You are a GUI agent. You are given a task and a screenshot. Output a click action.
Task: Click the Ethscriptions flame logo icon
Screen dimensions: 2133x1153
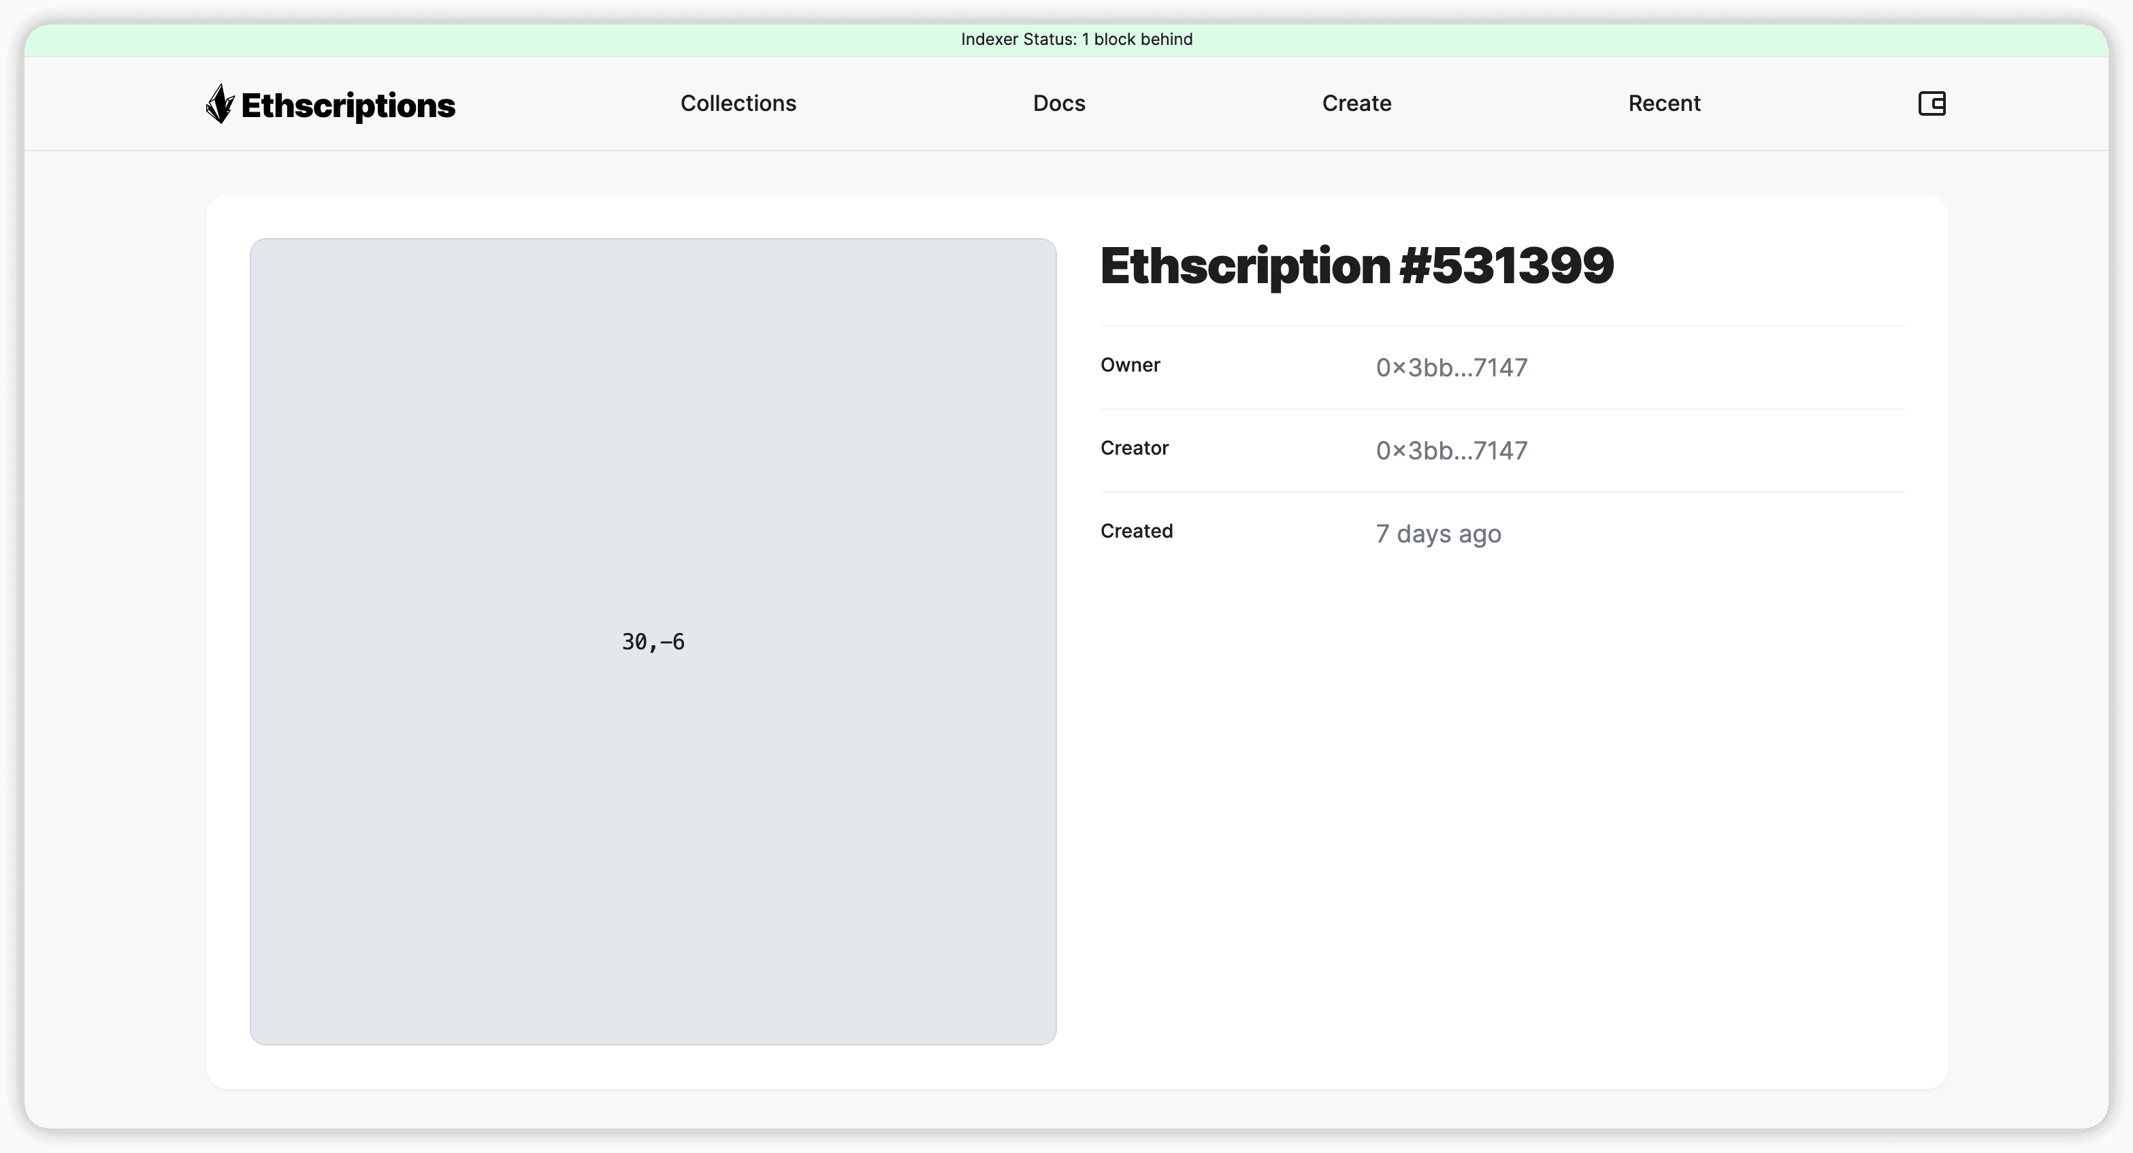click(221, 103)
